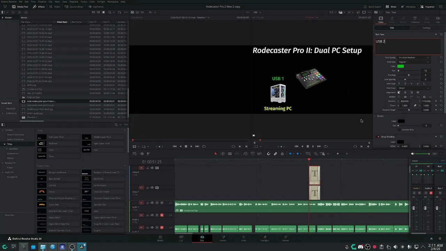Click the speaker mute volume icon
The width and height of the screenshot is (446, 251).
pyautogui.click(x=413, y=154)
